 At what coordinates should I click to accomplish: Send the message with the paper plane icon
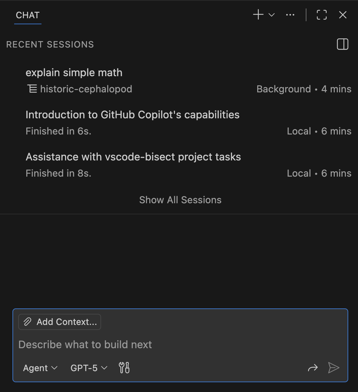click(334, 368)
